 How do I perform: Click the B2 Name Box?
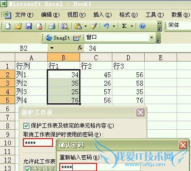(24, 48)
